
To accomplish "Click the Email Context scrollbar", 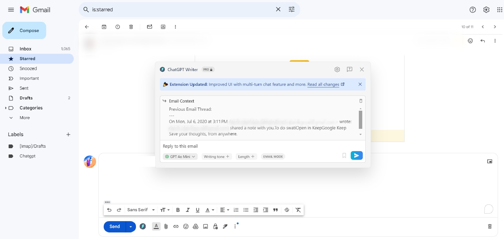I will tap(360, 120).
